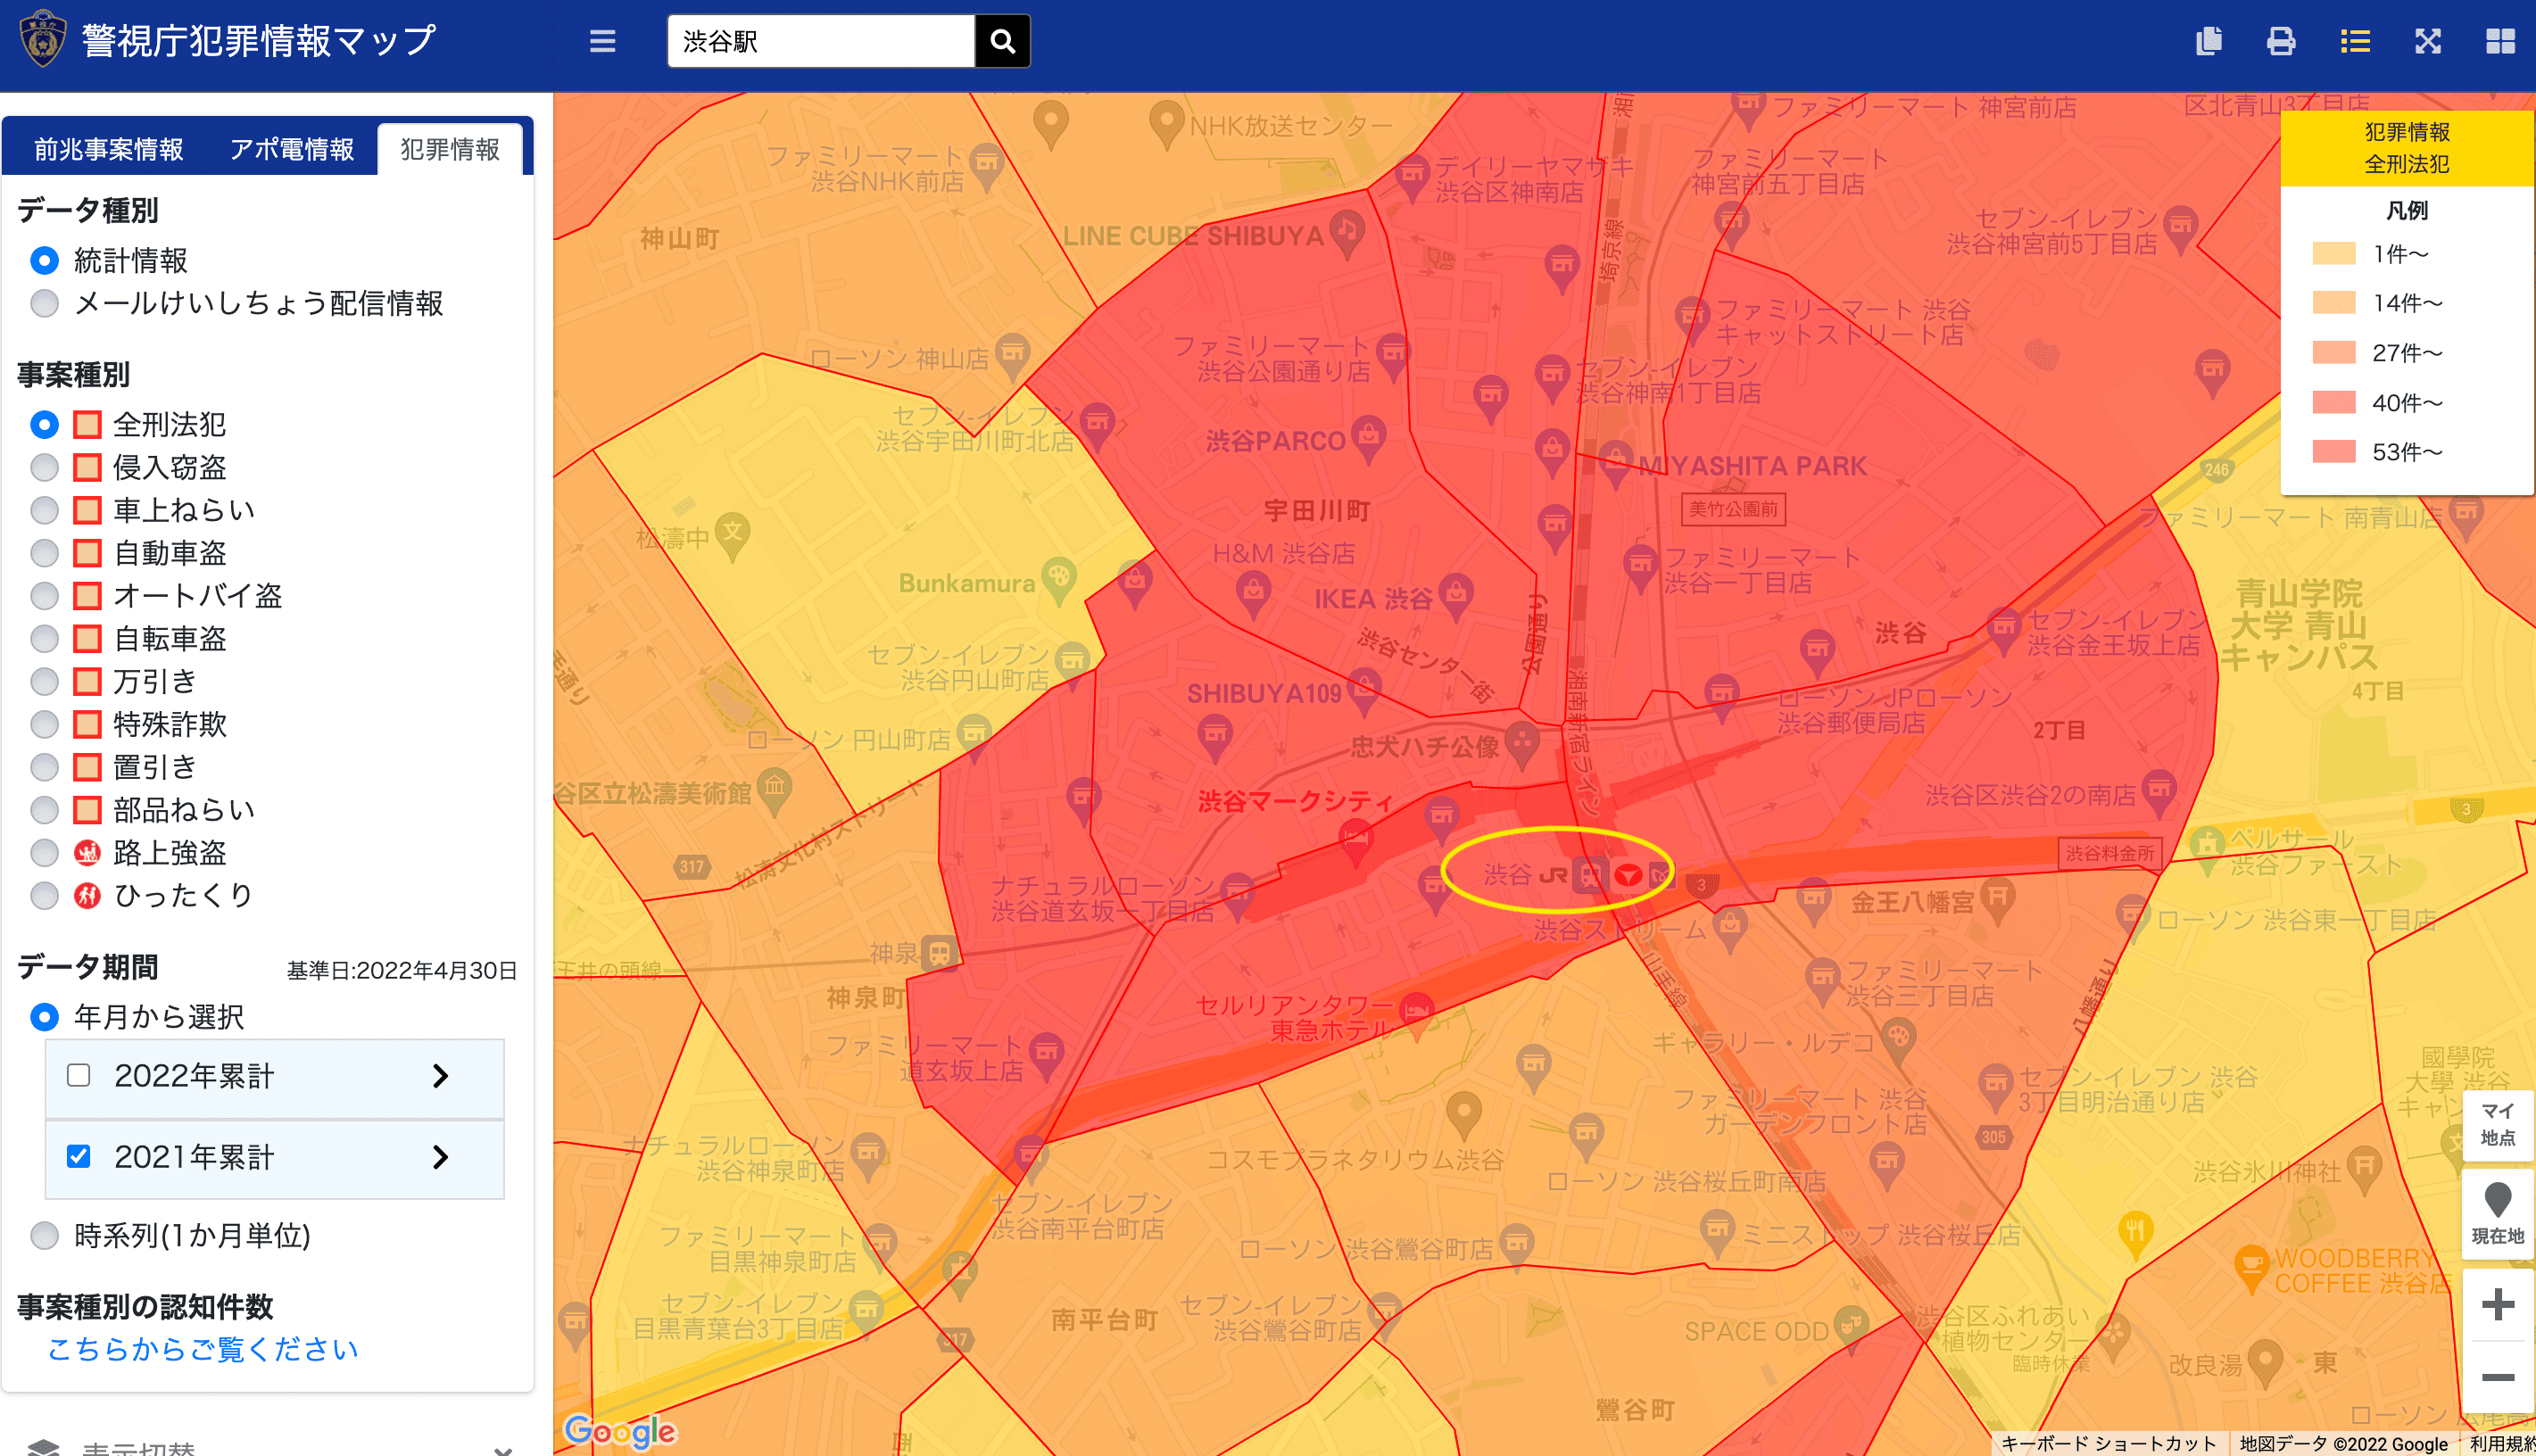
Task: Click the マイ地点 map button
Action: tap(2497, 1125)
